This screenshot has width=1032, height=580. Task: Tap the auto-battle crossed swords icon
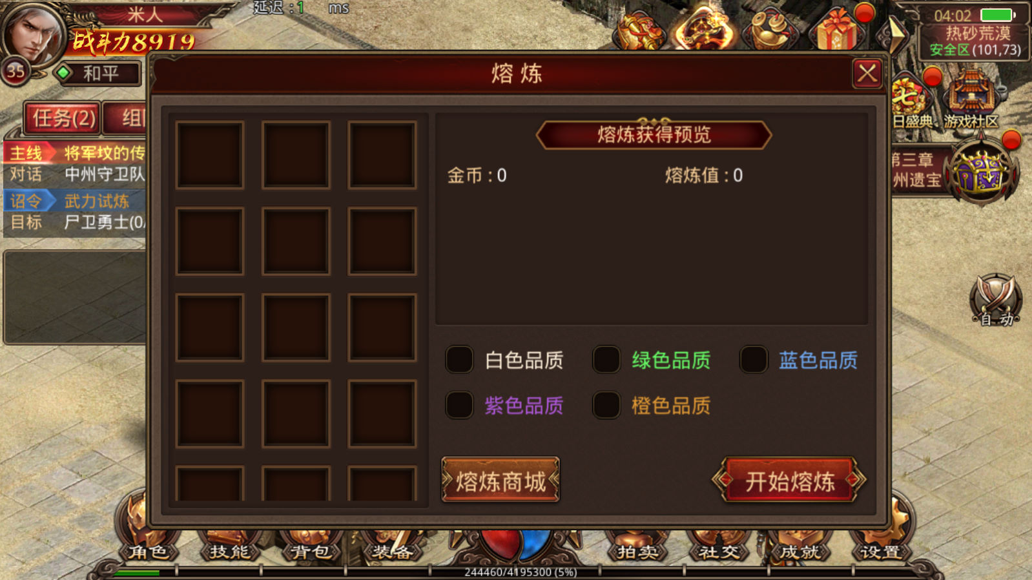(x=995, y=299)
